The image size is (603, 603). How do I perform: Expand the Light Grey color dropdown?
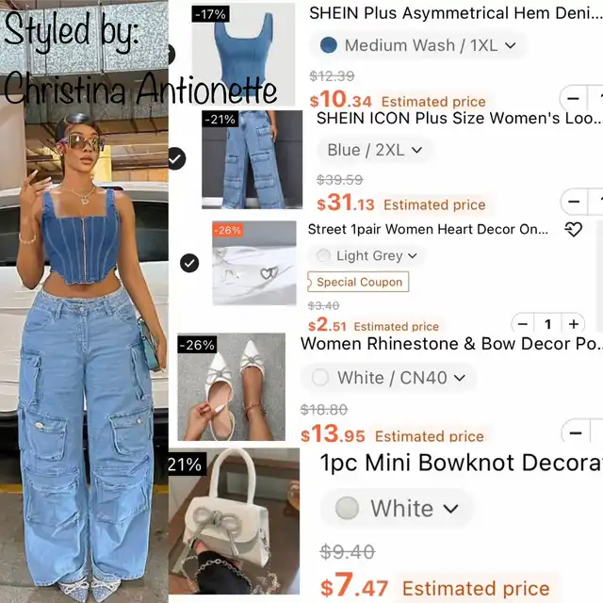(x=367, y=255)
